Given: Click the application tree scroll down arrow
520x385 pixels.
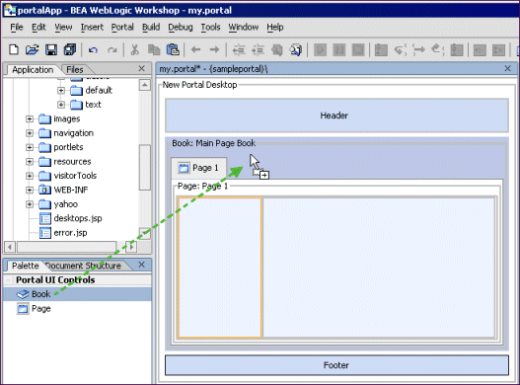Looking at the screenshot, I should pyautogui.click(x=145, y=233).
